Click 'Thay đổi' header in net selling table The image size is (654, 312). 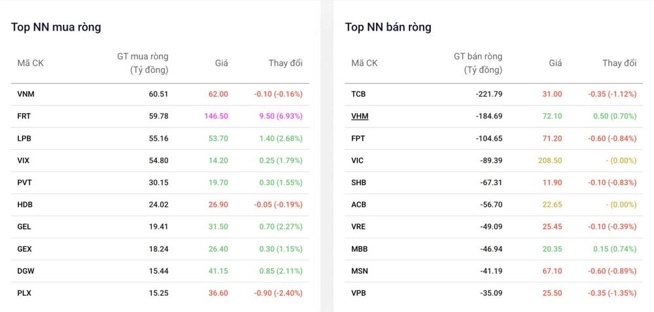click(619, 63)
